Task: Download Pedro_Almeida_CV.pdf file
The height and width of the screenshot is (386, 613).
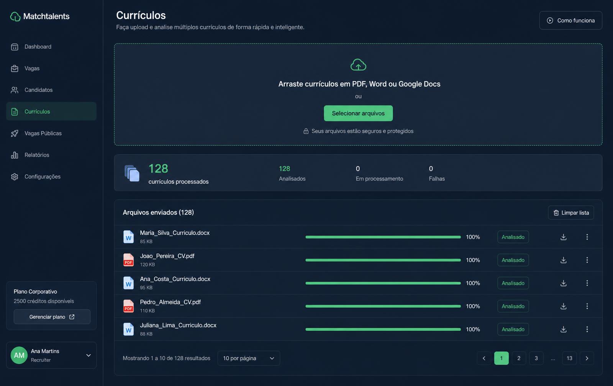Action: (x=564, y=306)
